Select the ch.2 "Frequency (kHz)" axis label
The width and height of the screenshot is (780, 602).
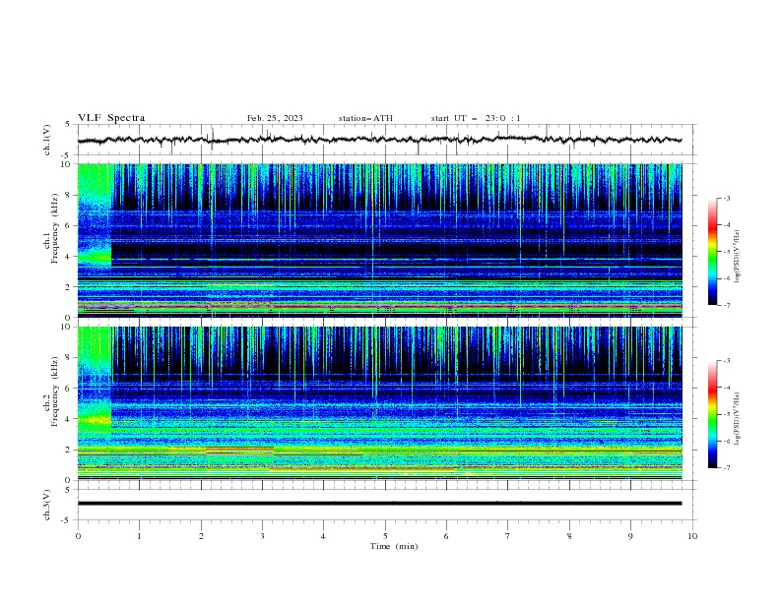tap(55, 391)
